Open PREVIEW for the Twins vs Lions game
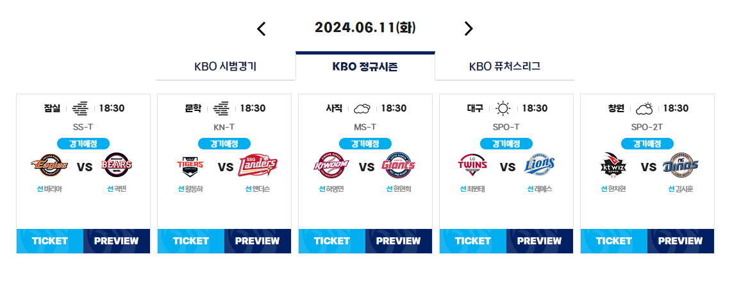 tap(540, 241)
